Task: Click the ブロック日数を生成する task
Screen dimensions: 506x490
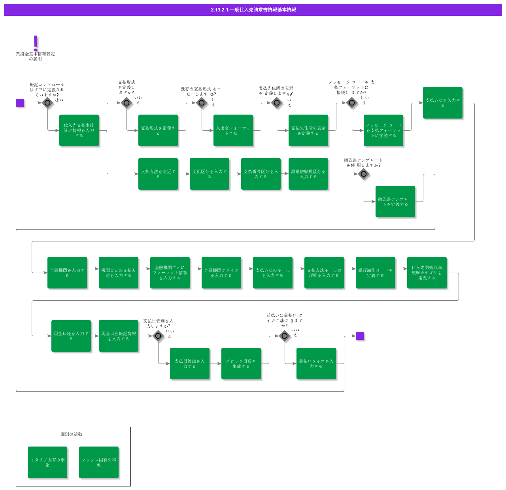Action: 241,364
